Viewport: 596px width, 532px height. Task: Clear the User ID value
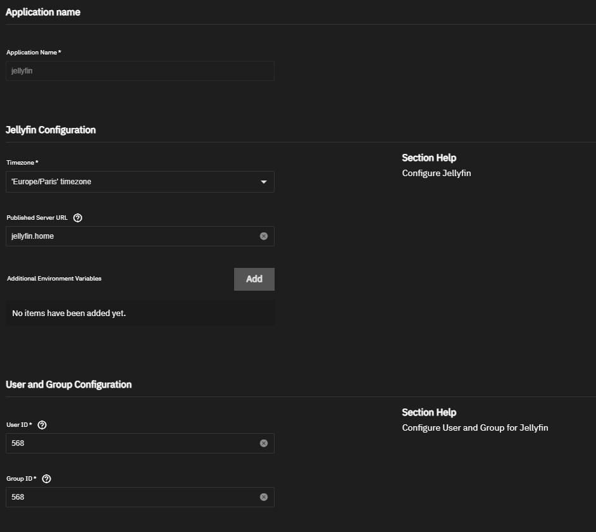pyautogui.click(x=264, y=443)
